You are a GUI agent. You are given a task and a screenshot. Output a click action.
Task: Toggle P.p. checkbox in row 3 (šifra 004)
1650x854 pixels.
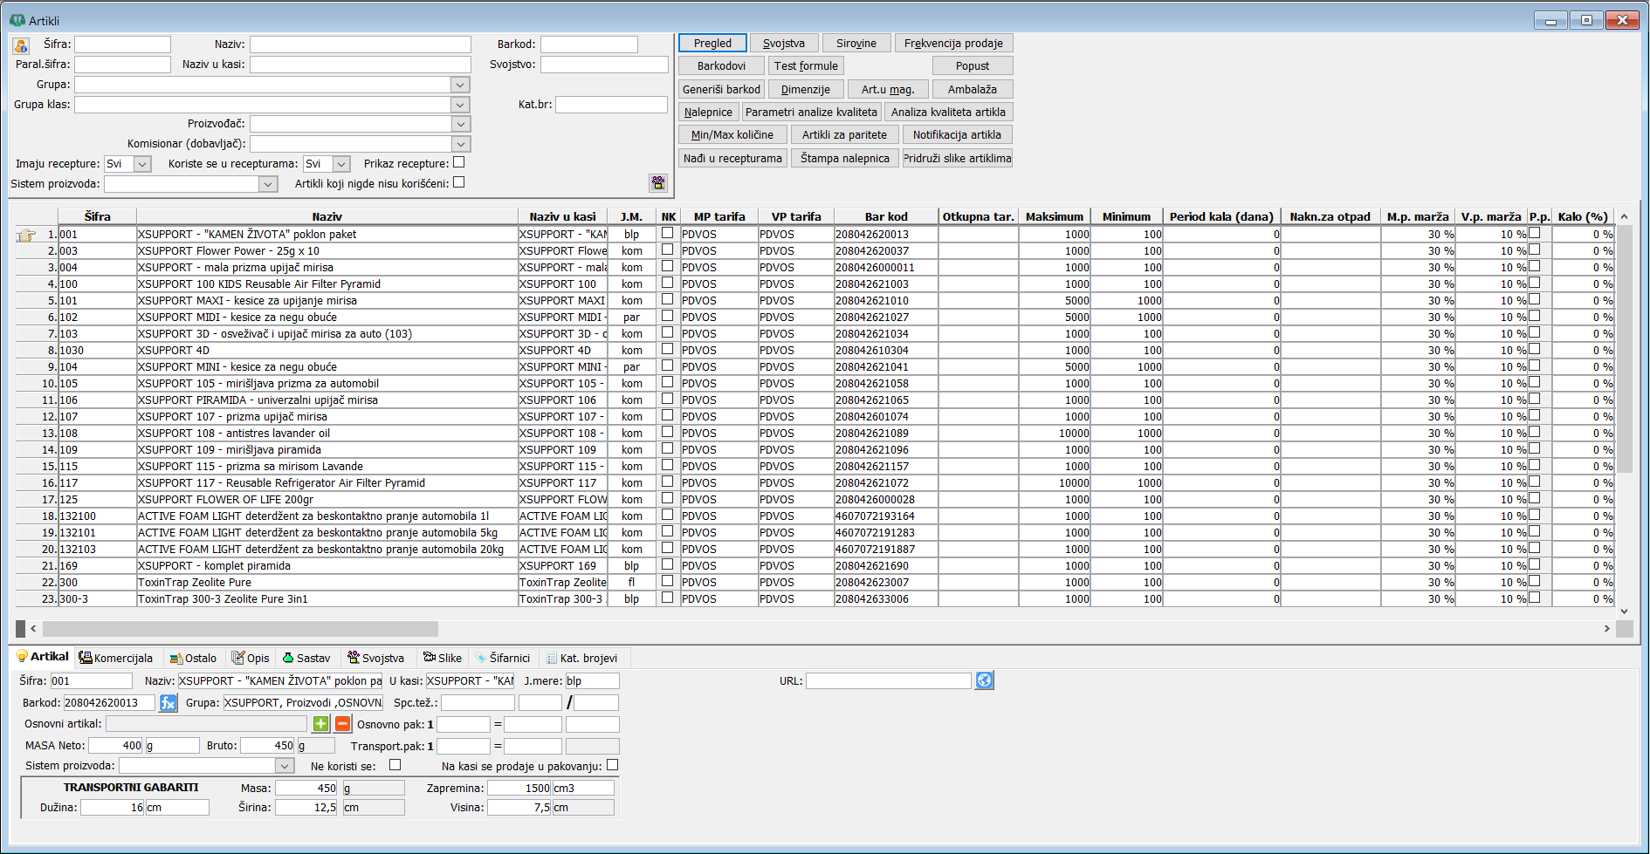(1535, 266)
